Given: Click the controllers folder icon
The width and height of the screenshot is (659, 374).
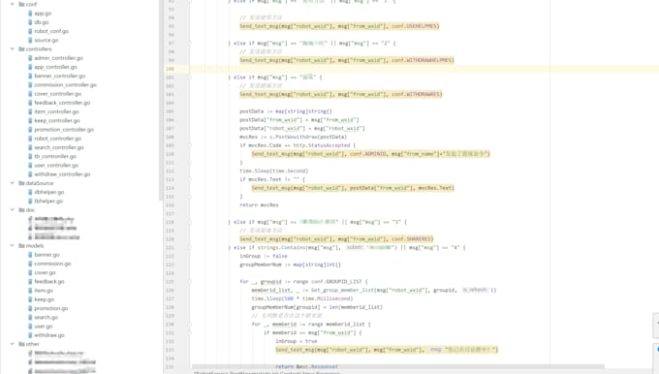Looking at the screenshot, I should point(21,49).
